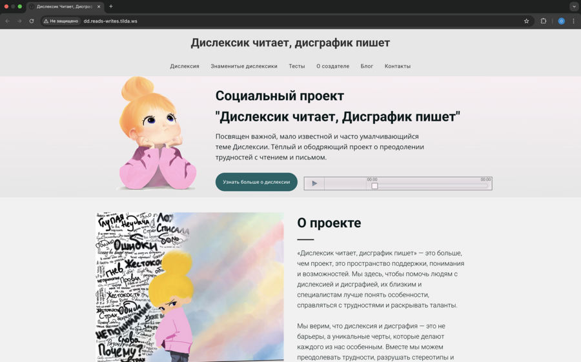Open the Chrome profile avatar
This screenshot has width=581, height=362.
coord(562,21)
